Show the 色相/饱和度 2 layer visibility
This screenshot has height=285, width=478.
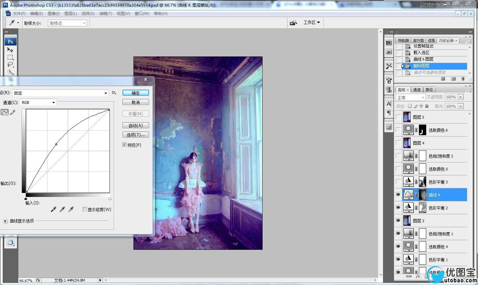pyautogui.click(x=398, y=156)
